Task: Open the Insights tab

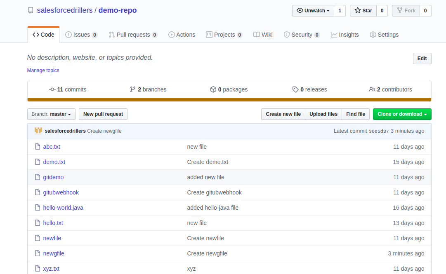Action: [345, 35]
